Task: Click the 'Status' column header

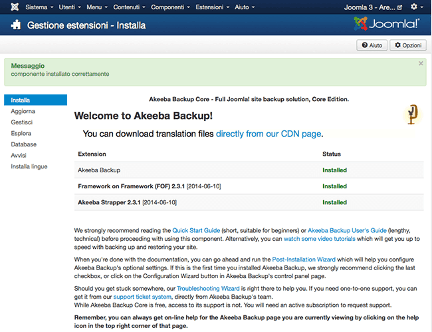Action: pyautogui.click(x=332, y=154)
